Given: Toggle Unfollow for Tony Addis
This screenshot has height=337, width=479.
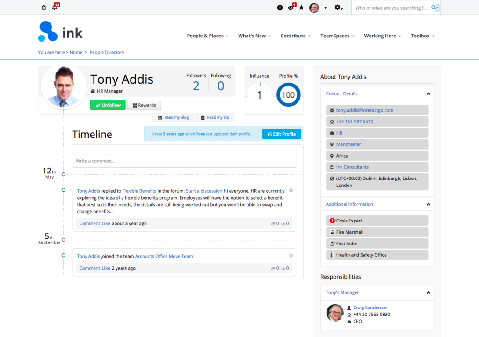Looking at the screenshot, I should tap(108, 105).
